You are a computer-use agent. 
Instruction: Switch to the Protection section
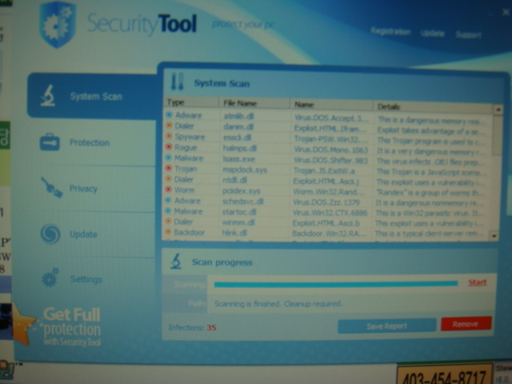click(90, 142)
